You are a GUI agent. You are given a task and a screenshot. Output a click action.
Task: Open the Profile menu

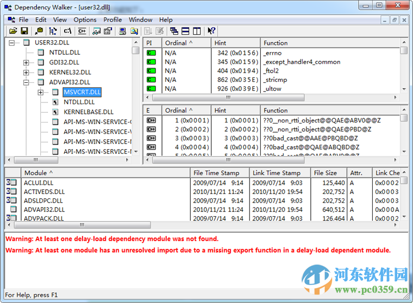[112, 20]
